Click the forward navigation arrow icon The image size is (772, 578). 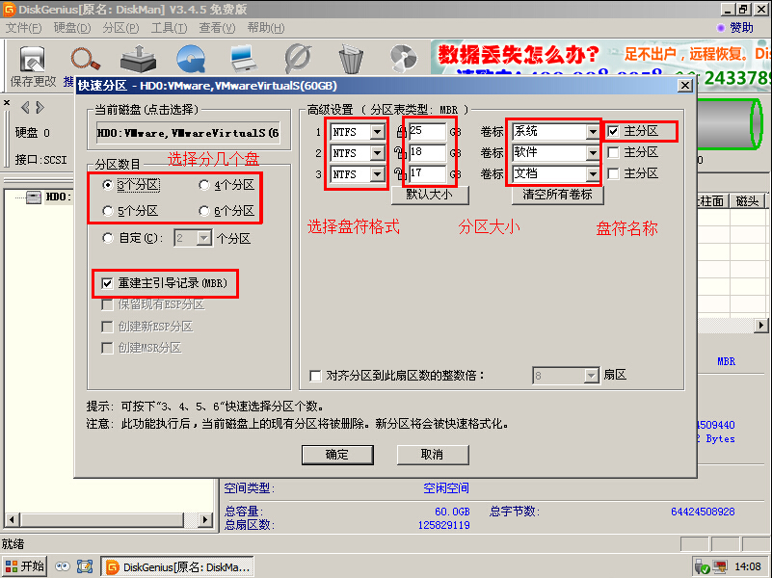click(x=40, y=107)
